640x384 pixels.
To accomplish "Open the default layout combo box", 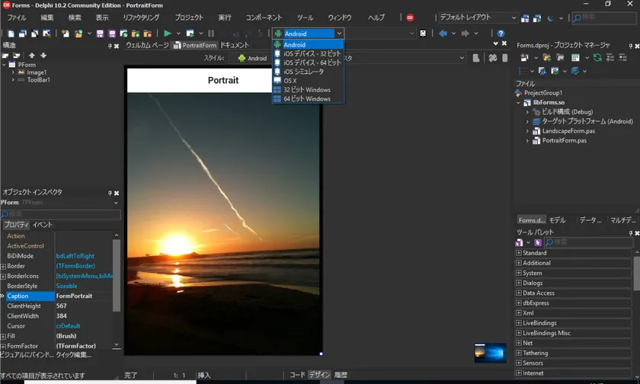I will [x=514, y=18].
